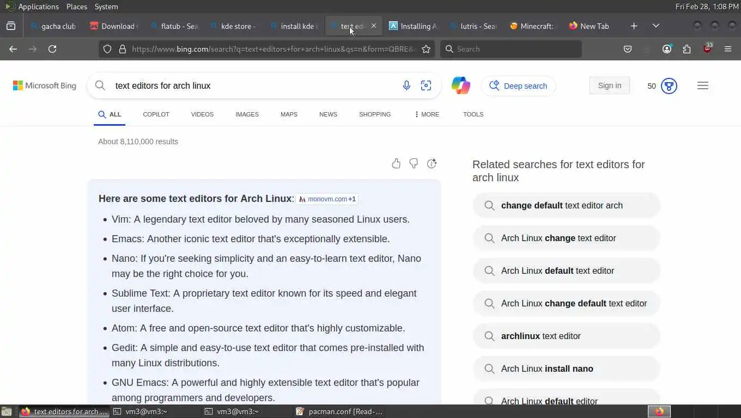Give thumbs down on the answer

(414, 164)
